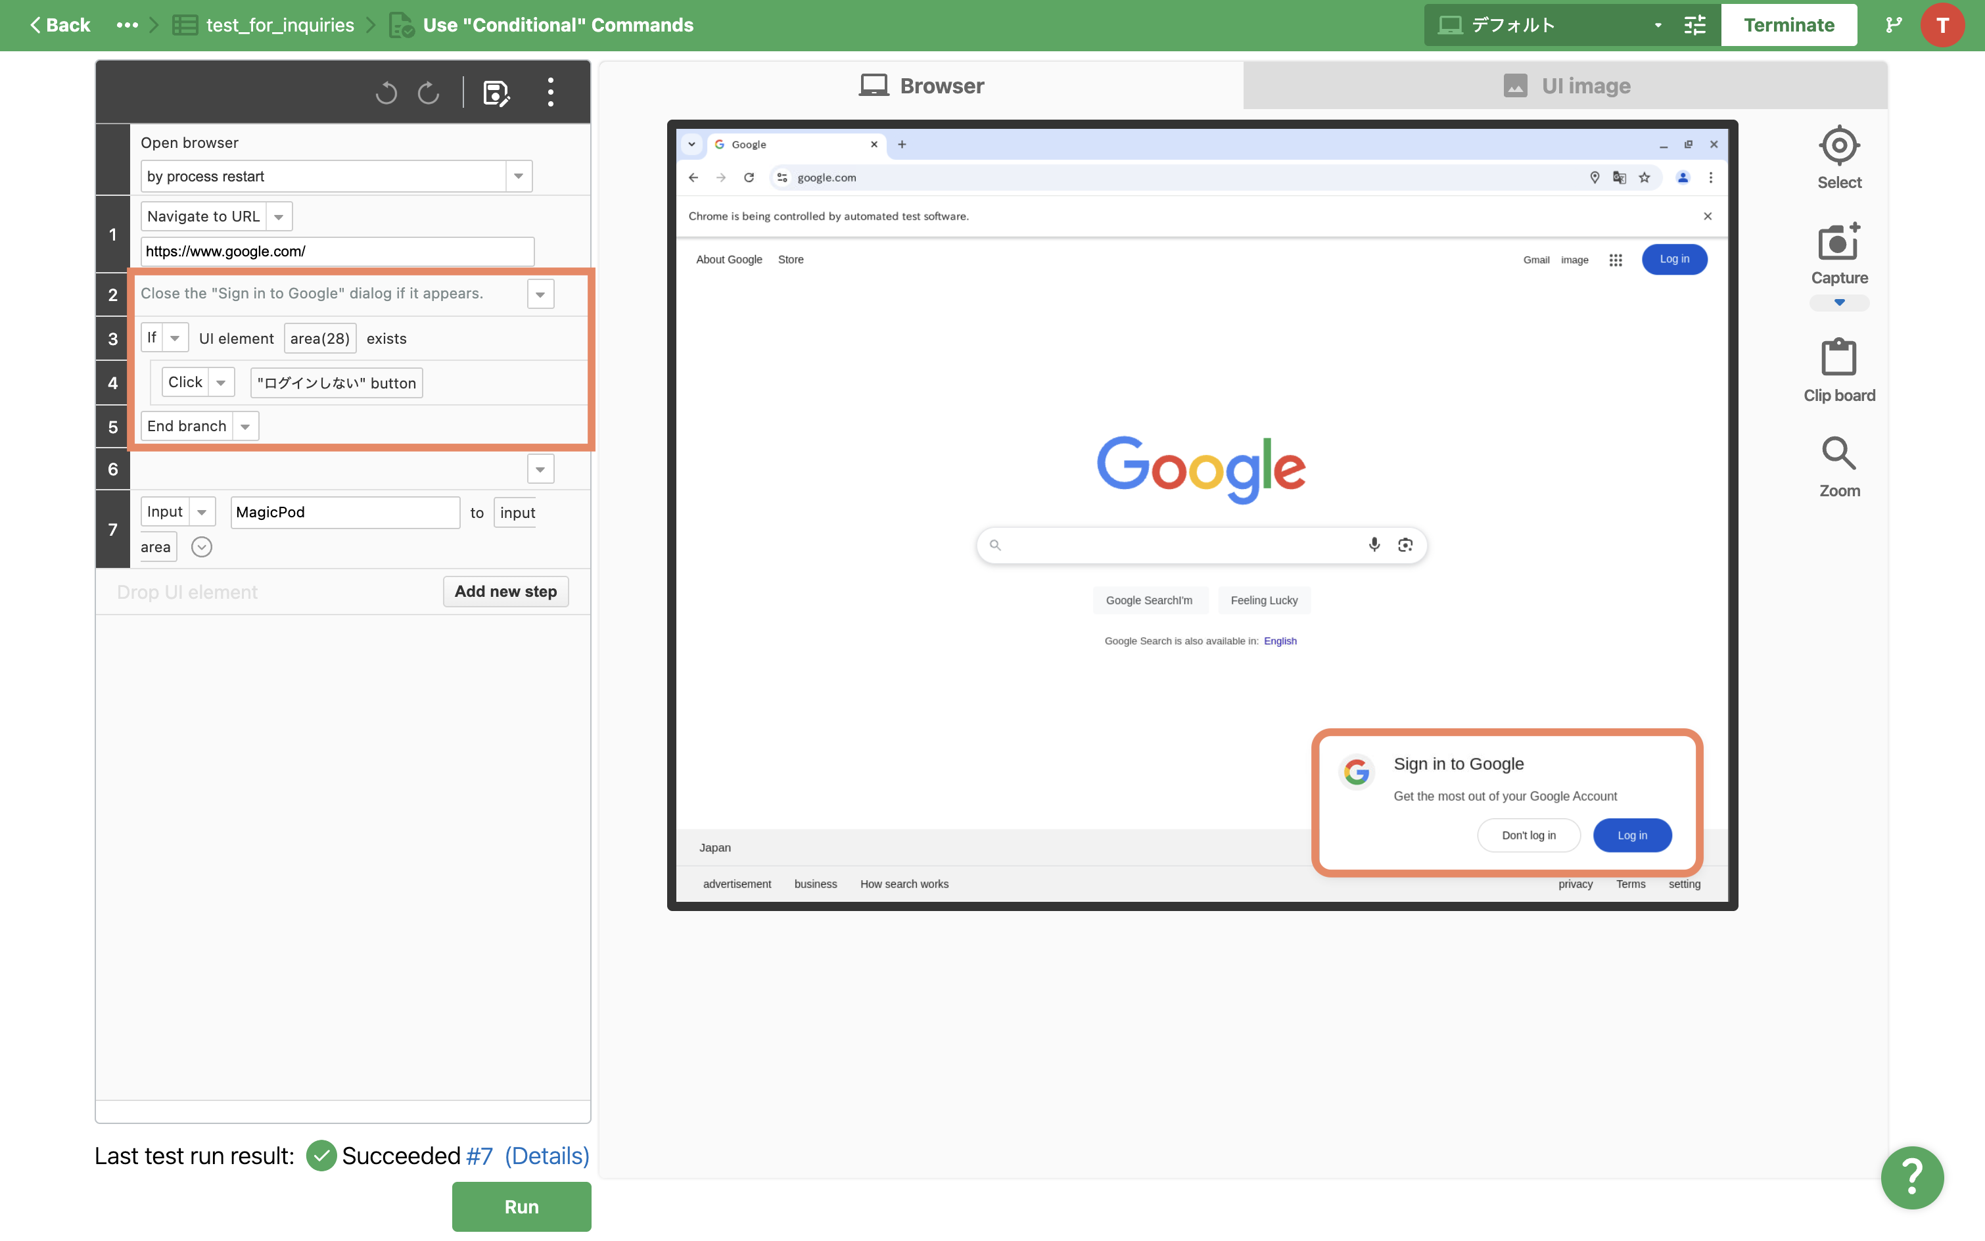
Task: Open the privacy footer link
Action: point(1575,884)
